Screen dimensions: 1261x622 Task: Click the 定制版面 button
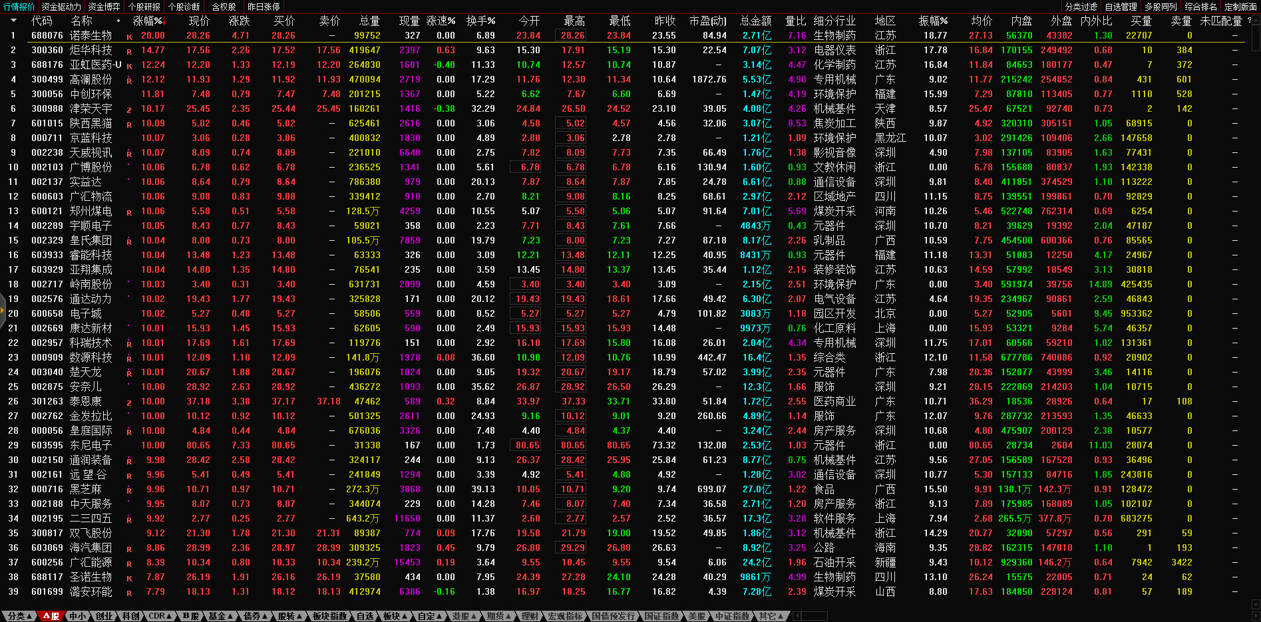click(1240, 7)
